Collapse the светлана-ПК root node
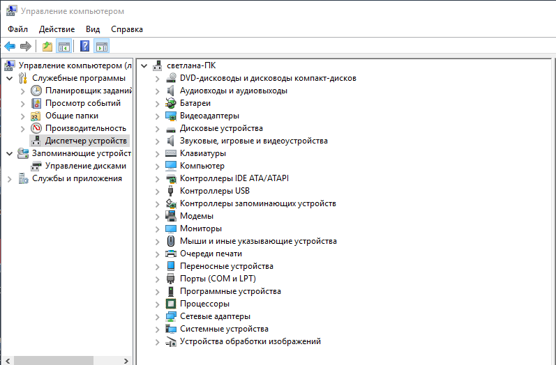The image size is (556, 365). [144, 65]
